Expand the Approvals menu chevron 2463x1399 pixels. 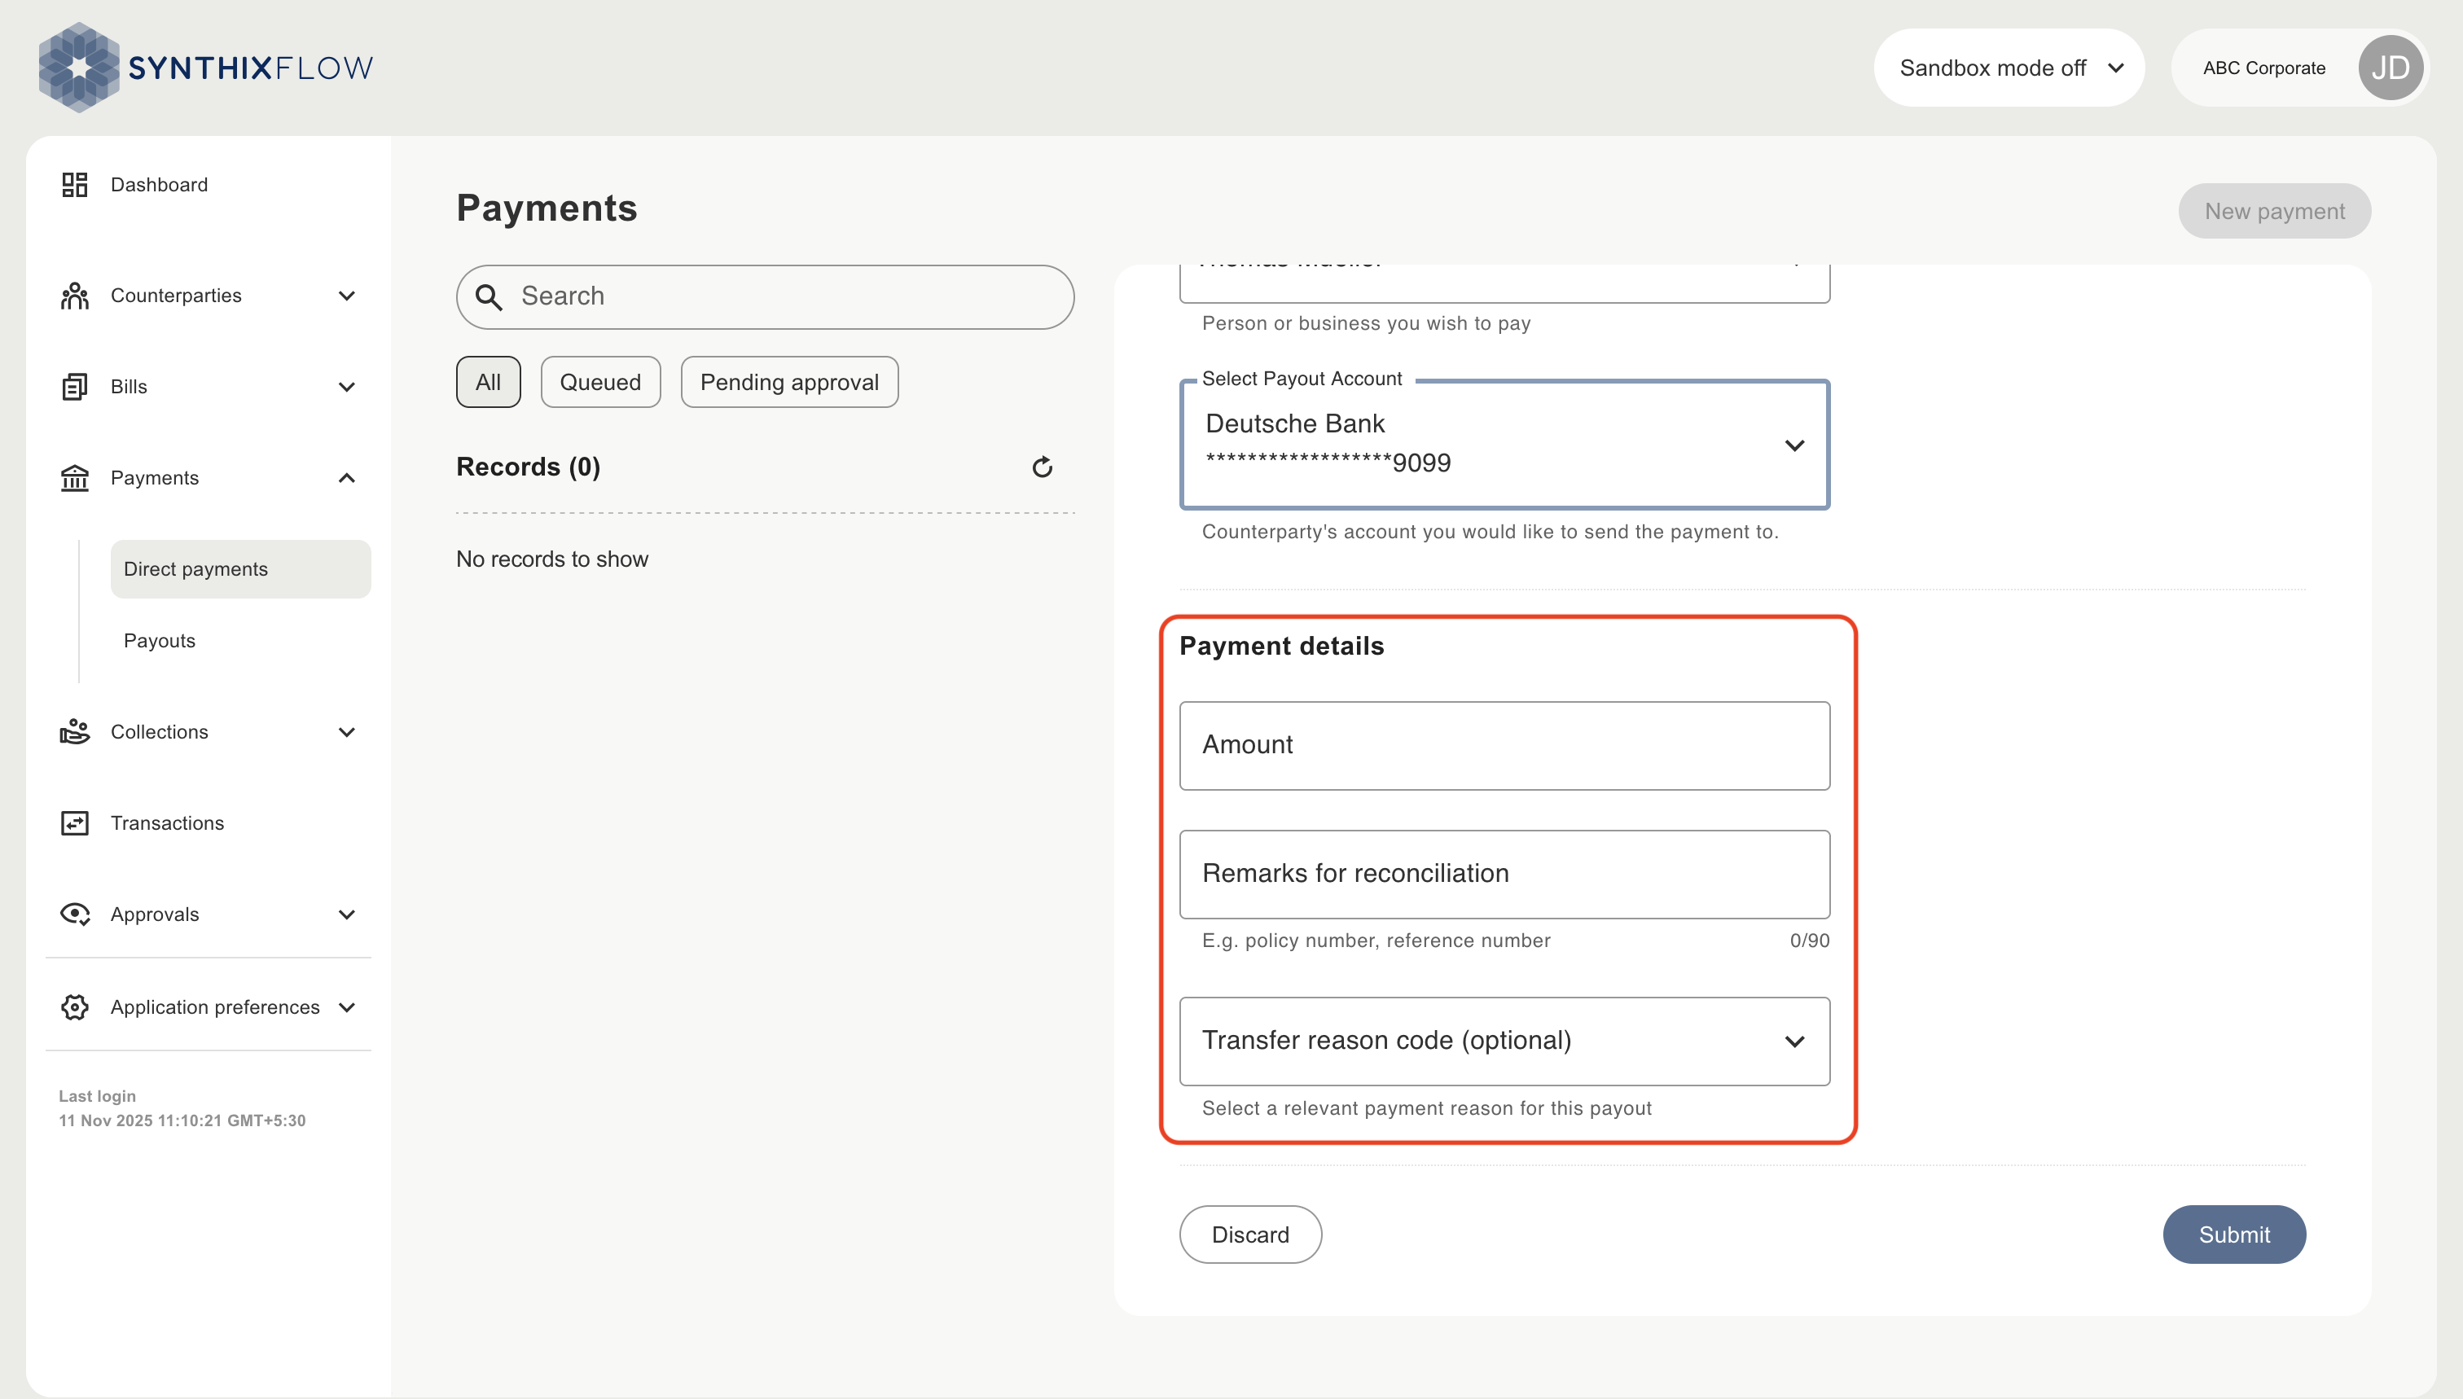click(347, 914)
